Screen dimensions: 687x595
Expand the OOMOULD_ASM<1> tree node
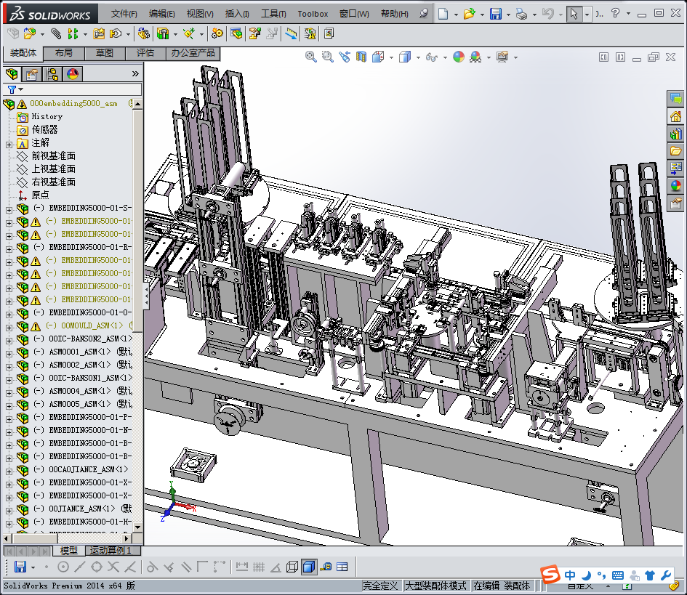point(9,326)
